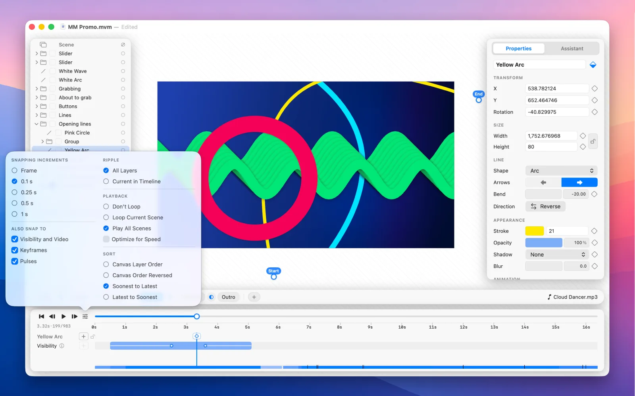Expand the nested Group layer
The image size is (635, 396).
(42, 142)
